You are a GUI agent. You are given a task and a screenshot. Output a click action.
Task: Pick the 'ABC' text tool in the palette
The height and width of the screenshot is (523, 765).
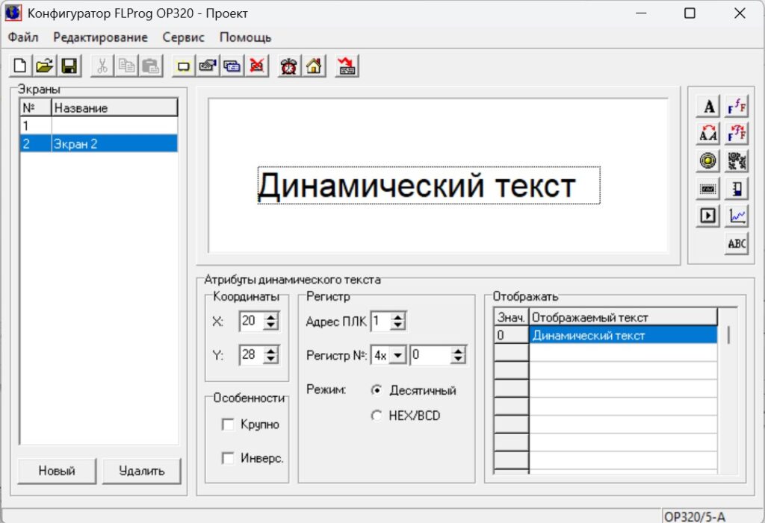click(737, 244)
